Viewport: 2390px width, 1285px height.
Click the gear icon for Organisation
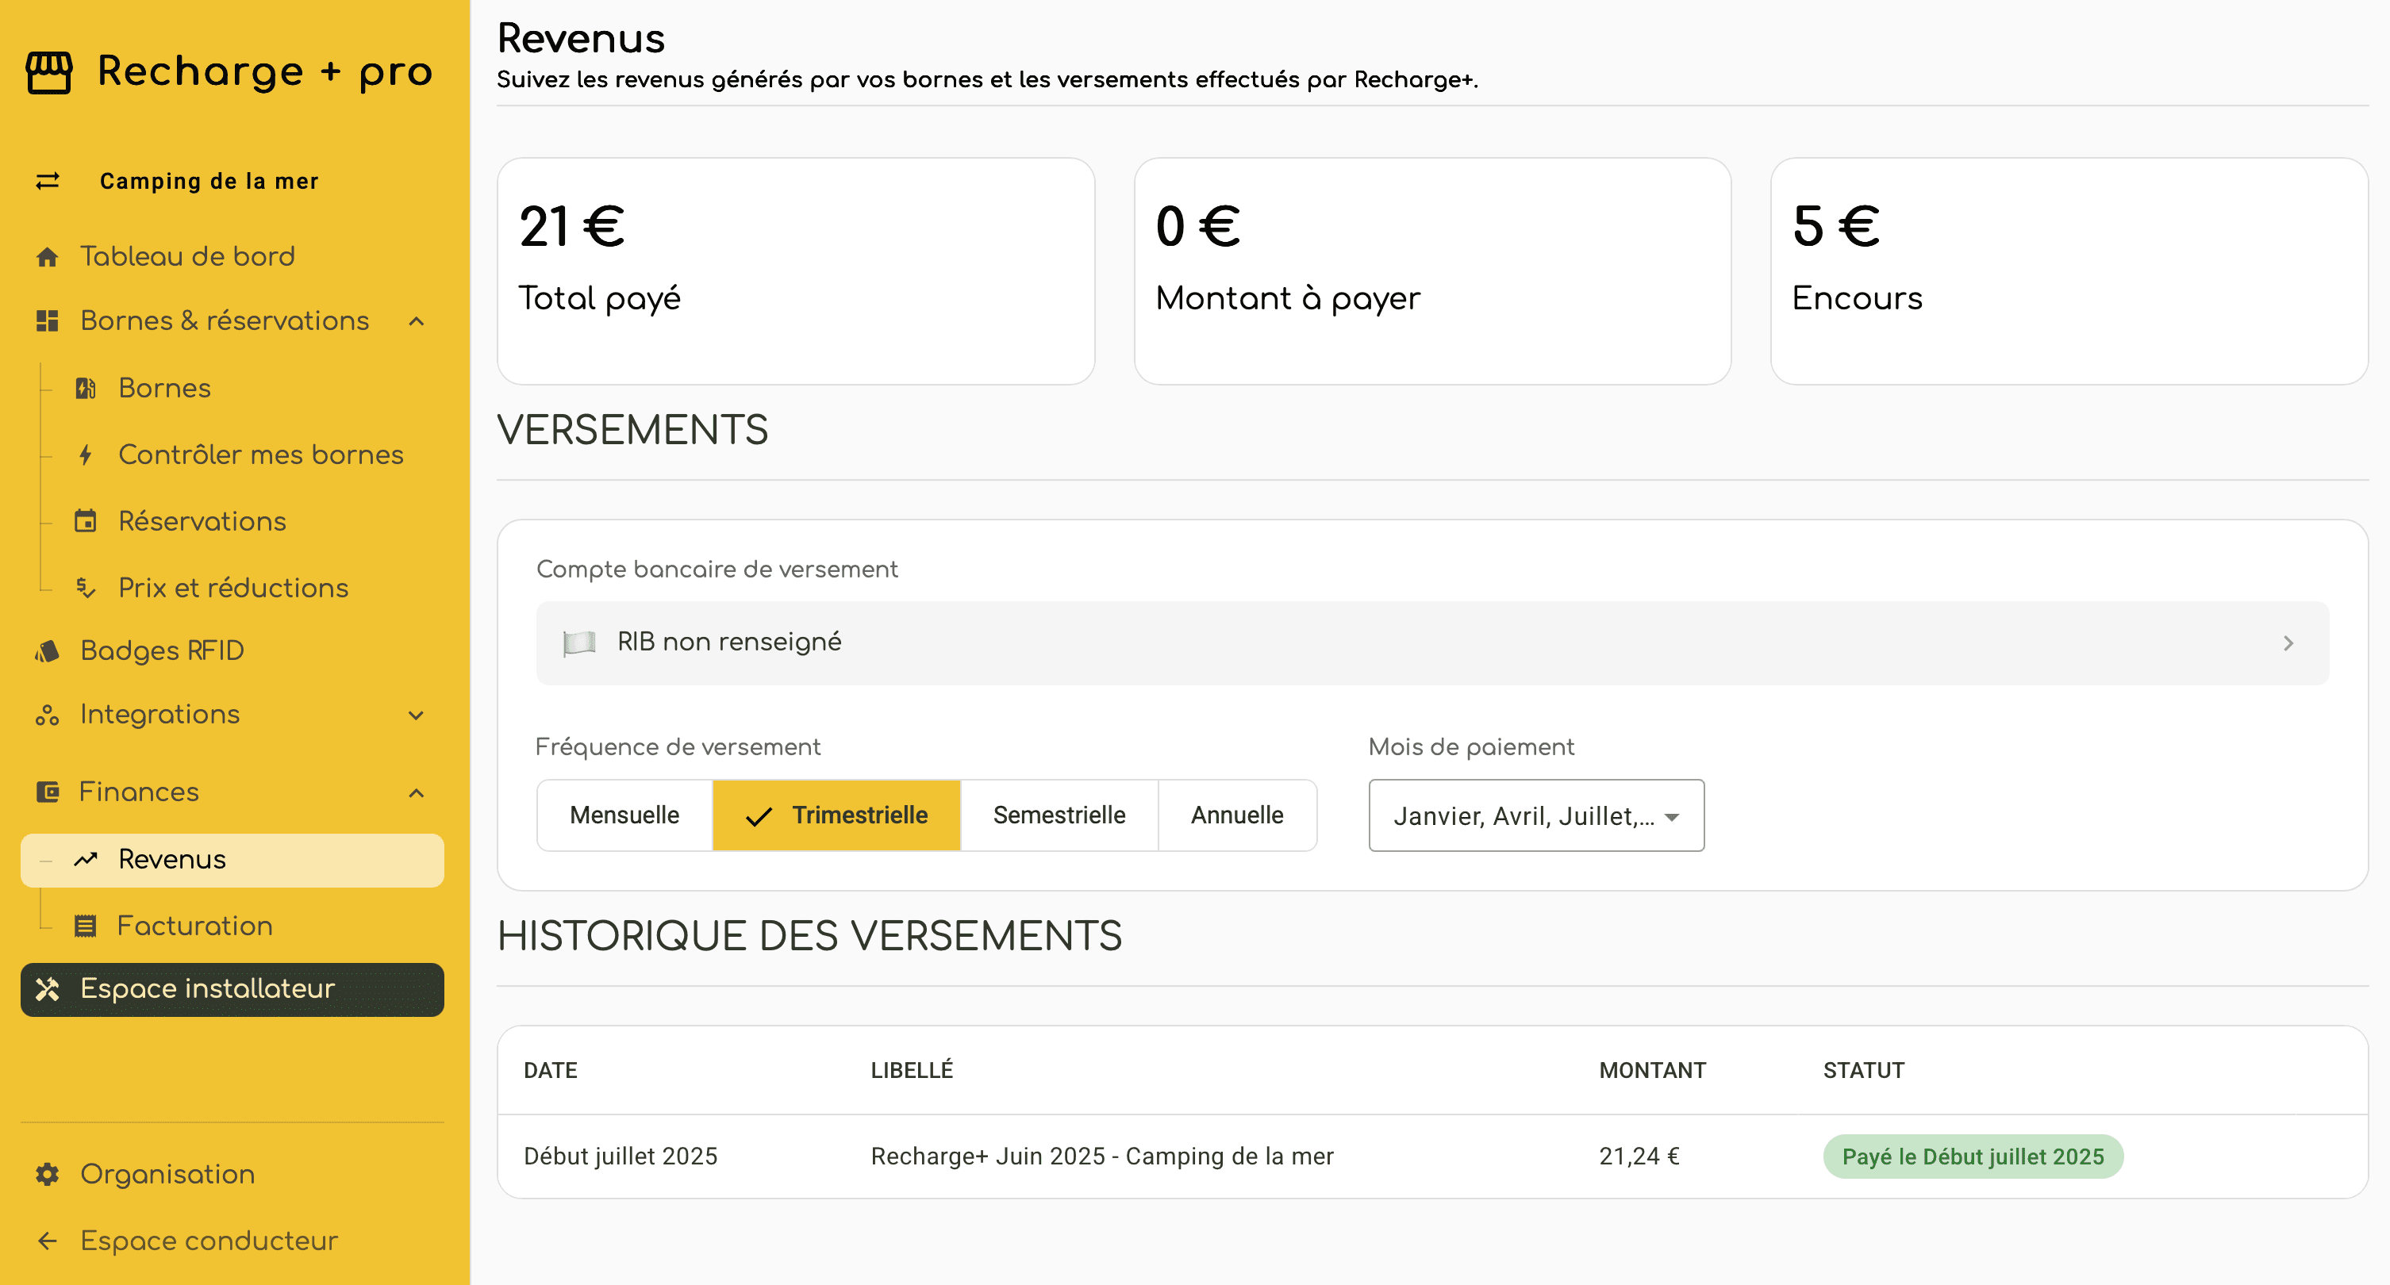(x=48, y=1175)
